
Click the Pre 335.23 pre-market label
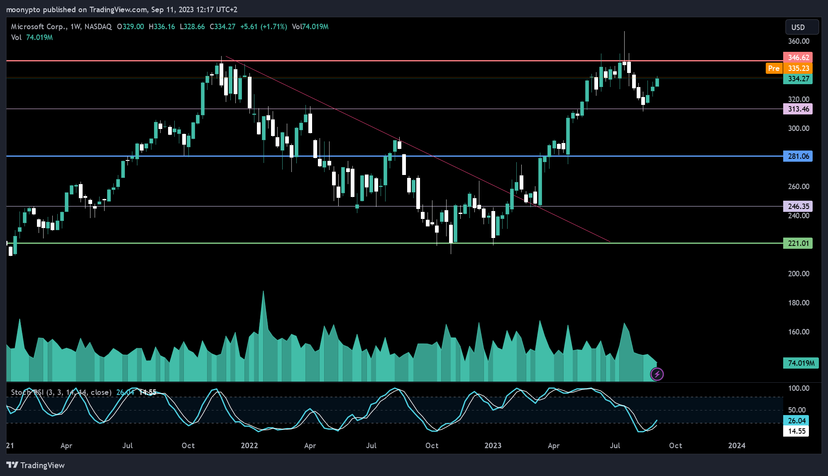coord(789,68)
